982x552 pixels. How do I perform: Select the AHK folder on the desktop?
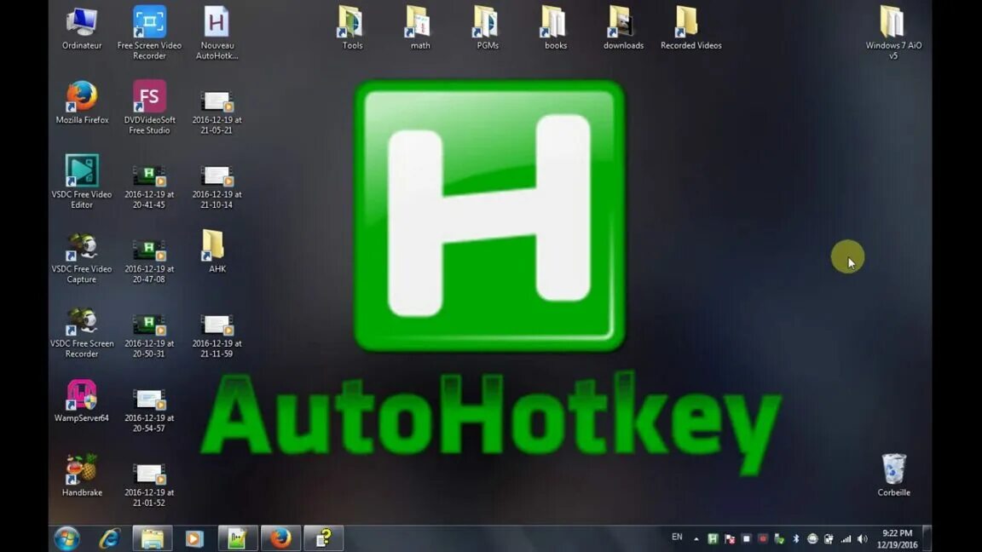(x=217, y=251)
